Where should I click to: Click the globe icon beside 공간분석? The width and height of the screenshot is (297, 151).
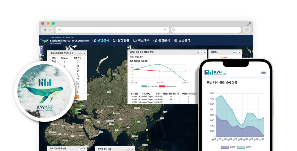pyautogui.click(x=176, y=41)
